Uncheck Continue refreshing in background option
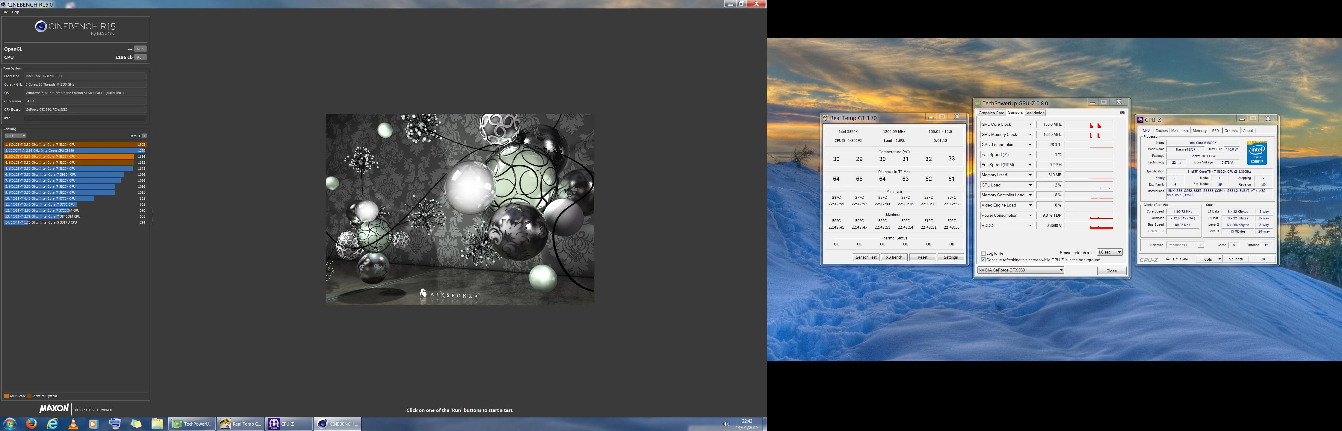1342x431 pixels. click(x=983, y=260)
